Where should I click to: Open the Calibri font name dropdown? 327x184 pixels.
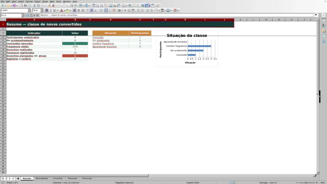click(29, 11)
